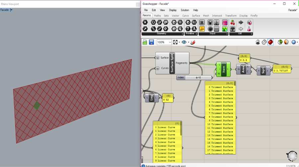Screen dimensions: 299x167
Task: Expand the Geometry panel plus
Action: point(182,34)
